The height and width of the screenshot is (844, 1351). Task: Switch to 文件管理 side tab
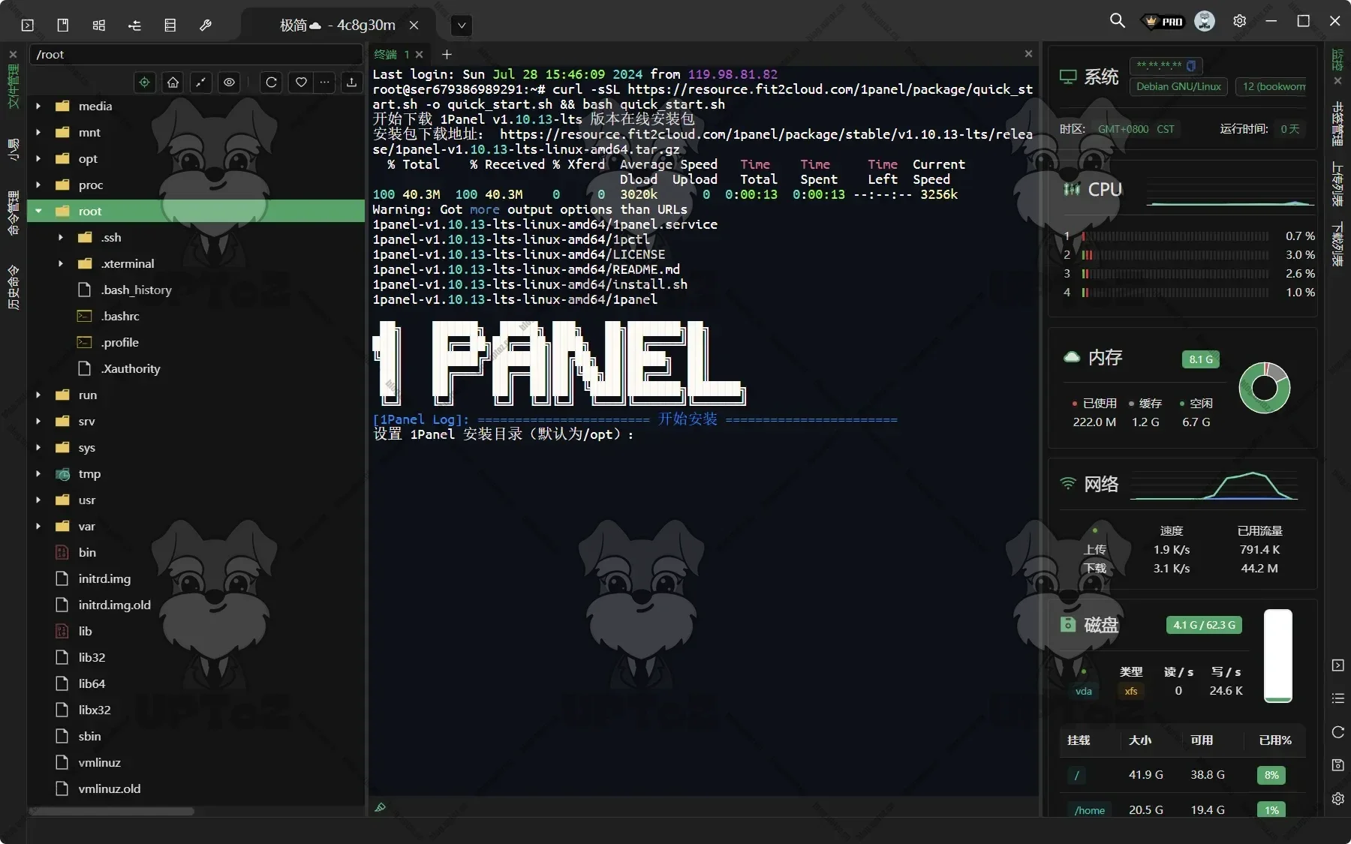(x=13, y=86)
